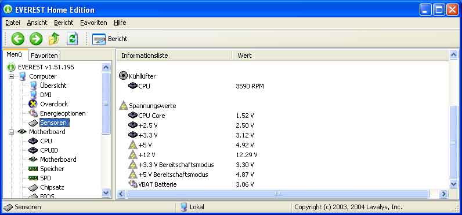Switch to the Favoriten tab
The width and height of the screenshot is (462, 215).
point(44,55)
